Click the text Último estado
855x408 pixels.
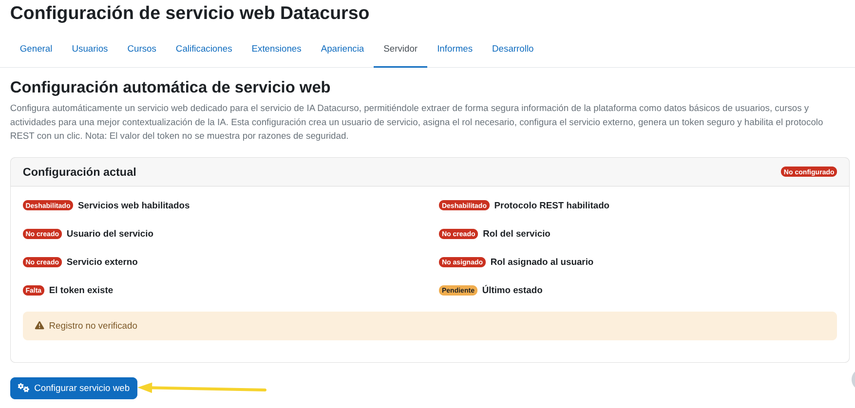(512, 290)
